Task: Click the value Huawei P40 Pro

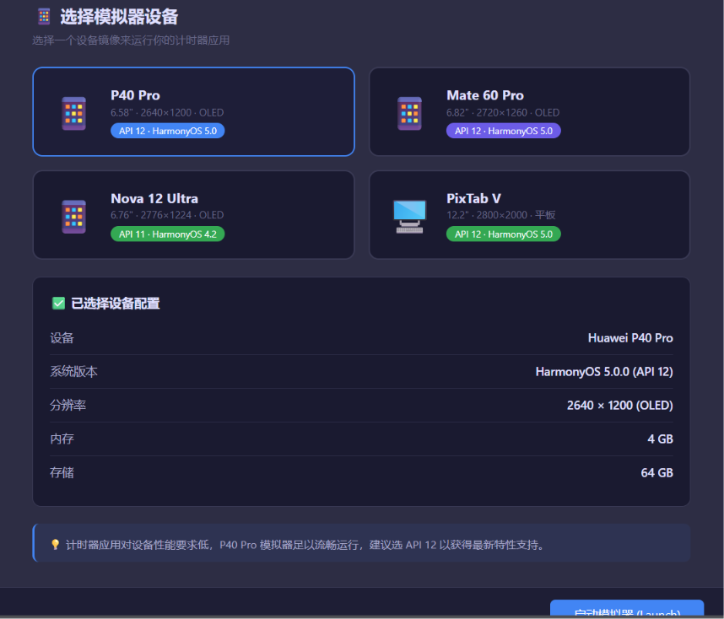Action: tap(630, 338)
